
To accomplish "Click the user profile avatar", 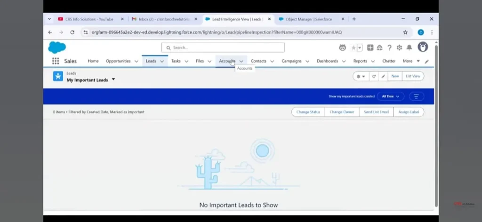I will (x=423, y=47).
